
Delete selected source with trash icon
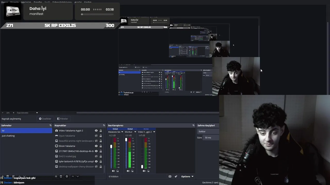coord(61,177)
